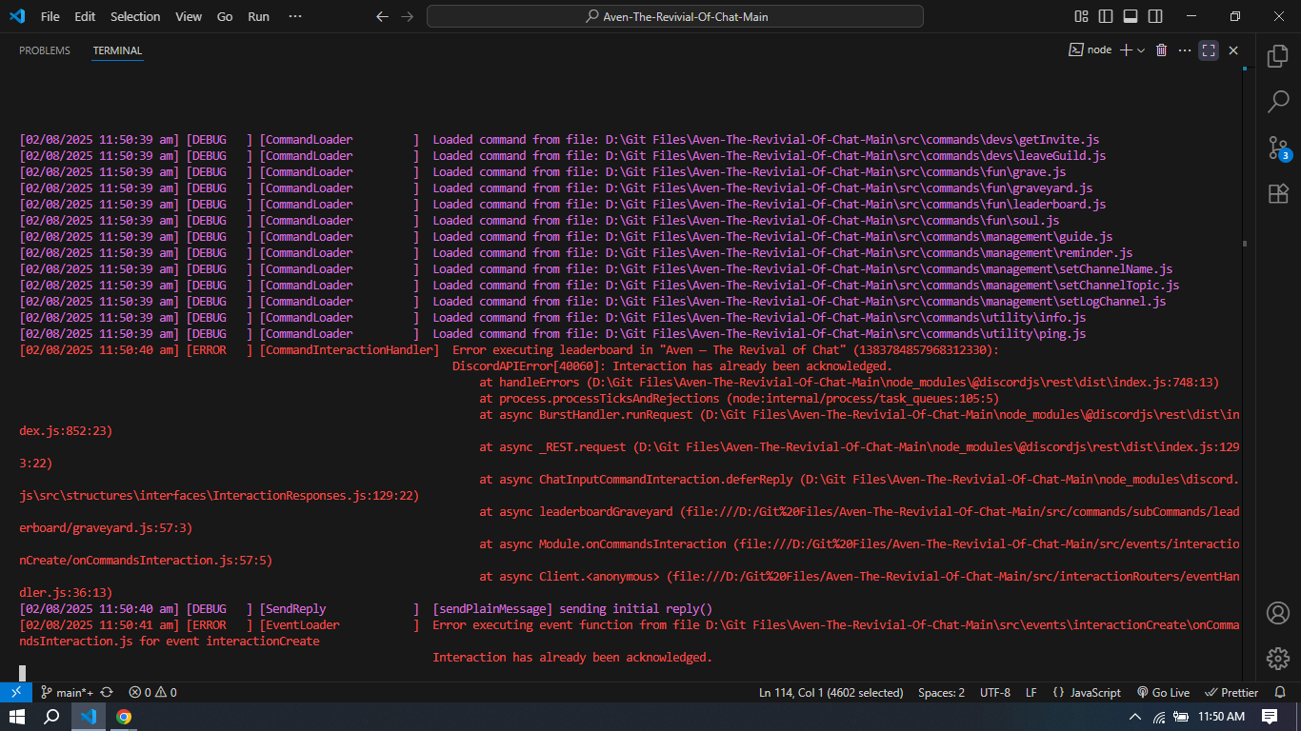Go to line via Ln 114, Col 1
The height and width of the screenshot is (731, 1301).
click(831, 692)
